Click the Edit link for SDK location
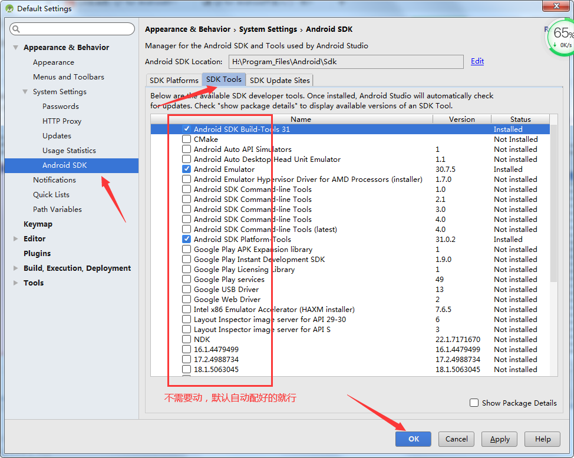This screenshot has height=458, width=574. (x=477, y=61)
